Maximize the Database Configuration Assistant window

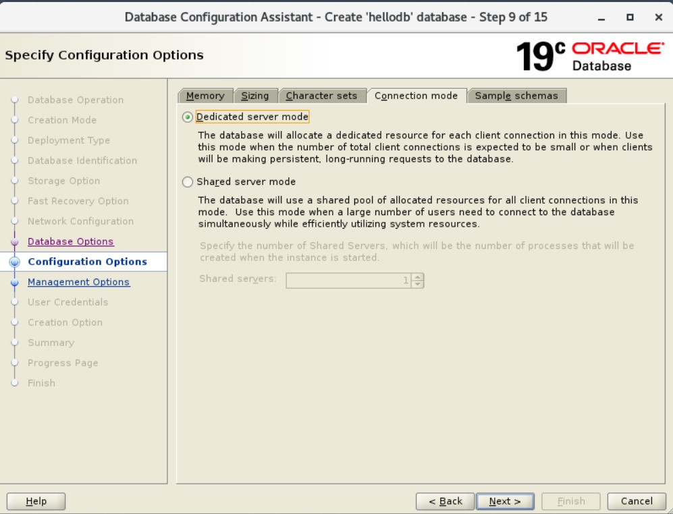(x=630, y=17)
